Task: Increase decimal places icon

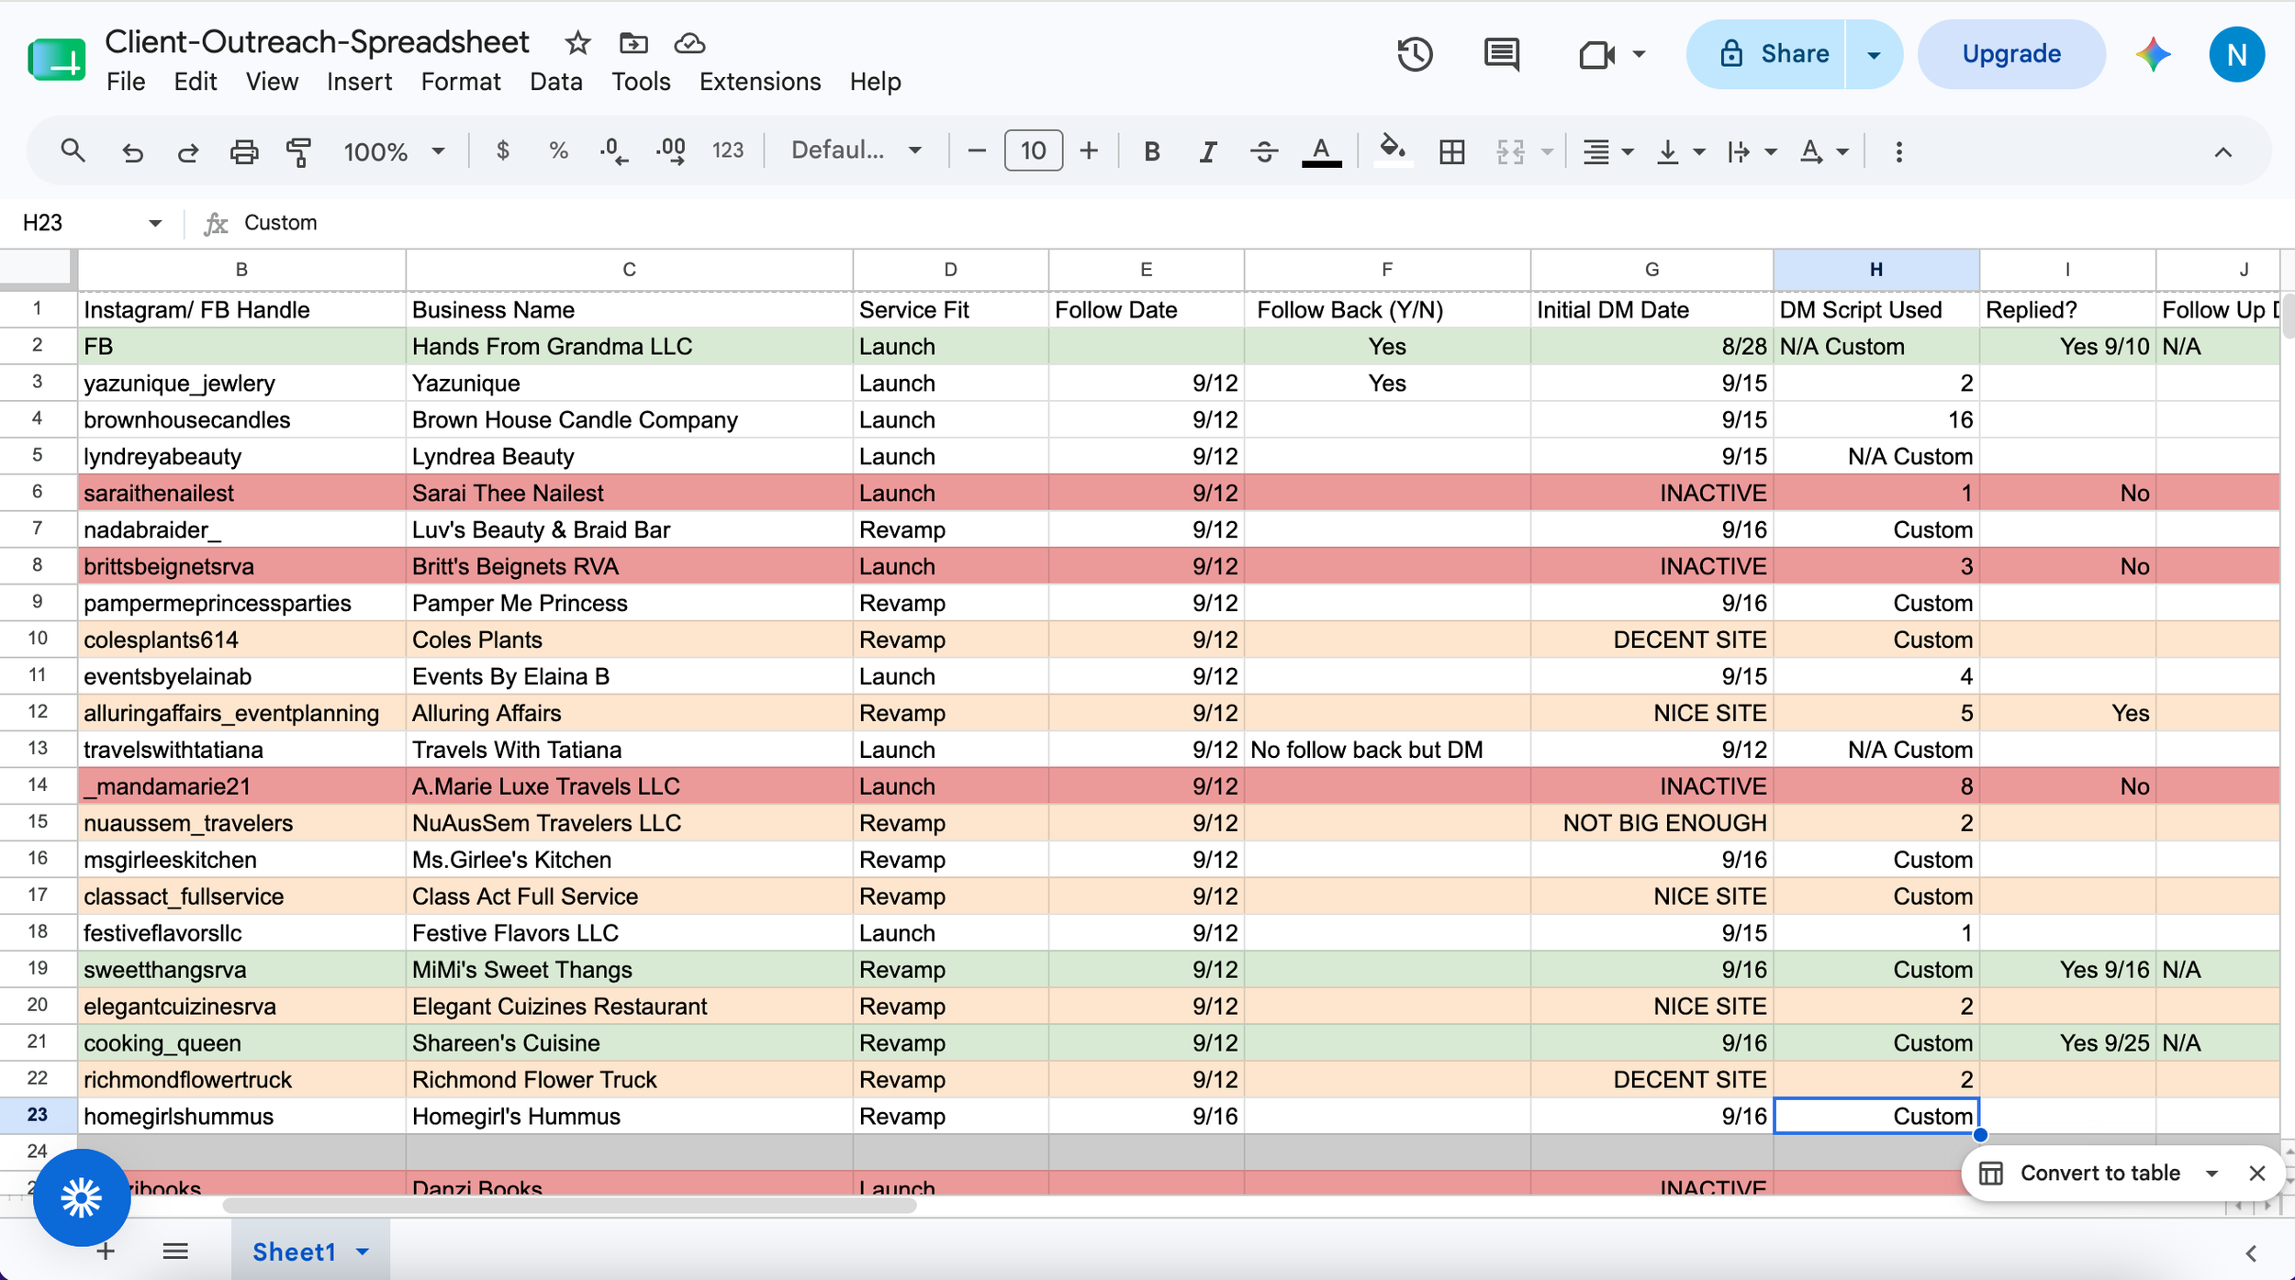Action: point(671,151)
